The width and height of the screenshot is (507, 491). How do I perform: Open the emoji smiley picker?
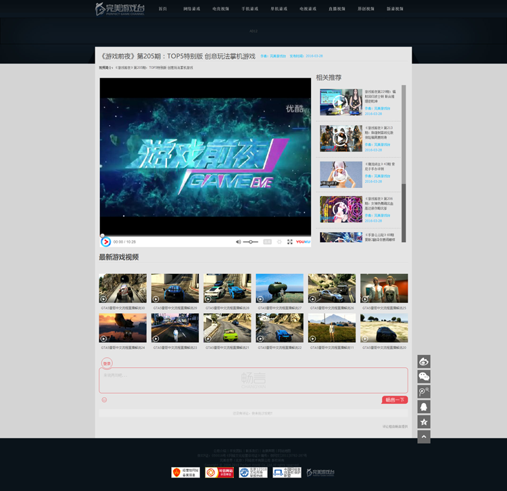tap(104, 400)
